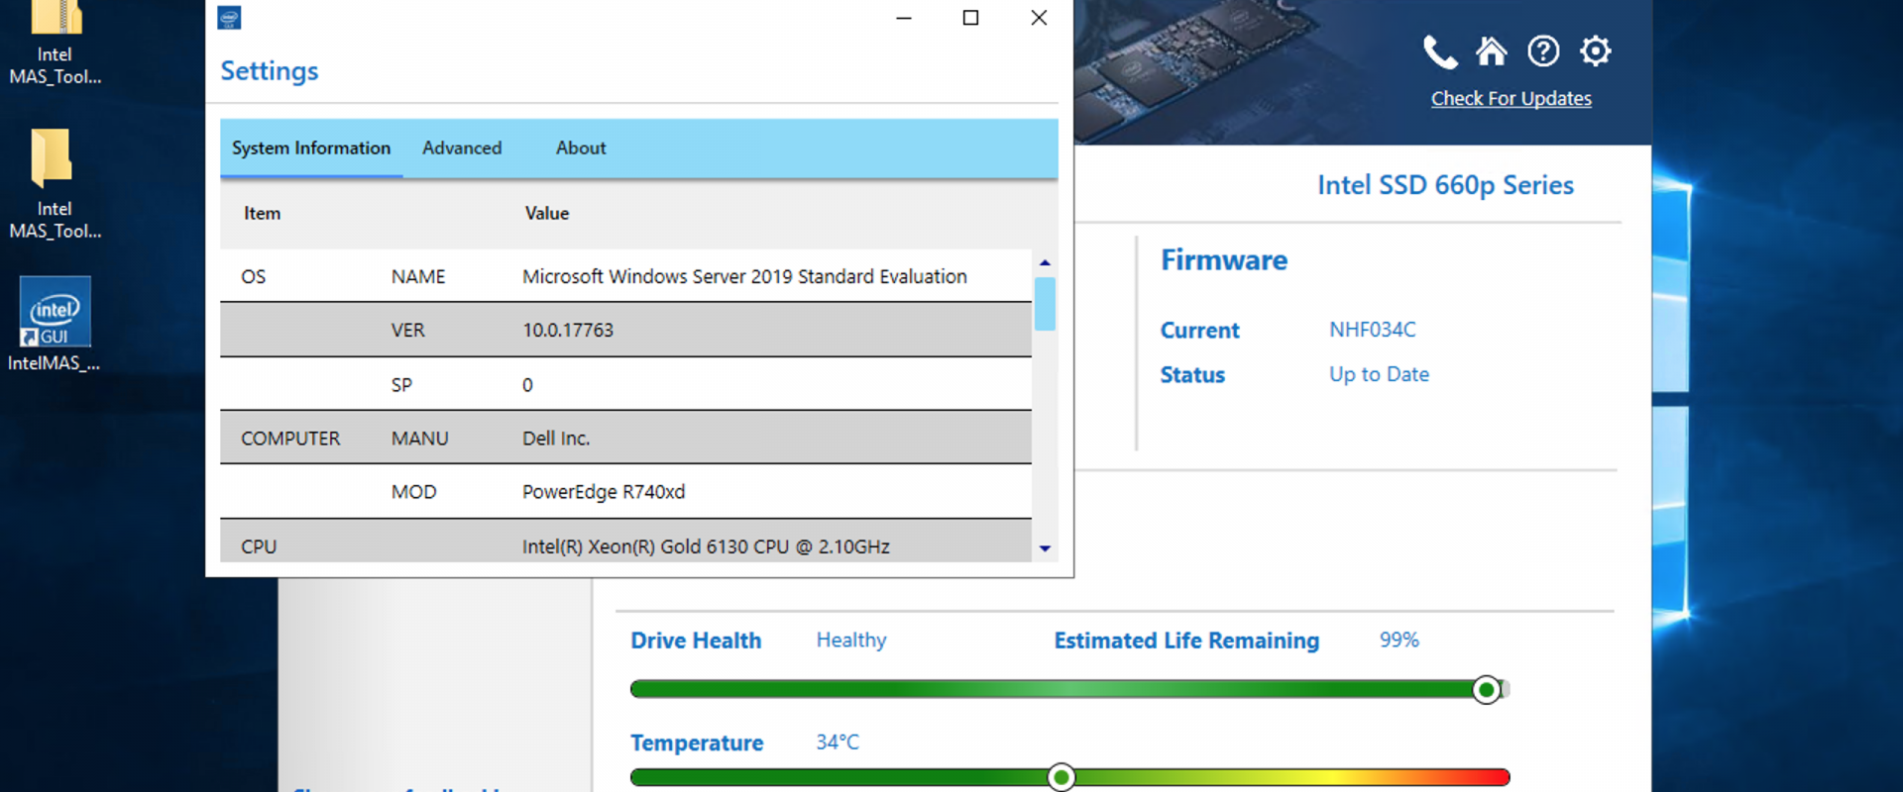The width and height of the screenshot is (1903, 792).
Task: Select the MANU row Dell Inc.
Action: [x=625, y=438]
